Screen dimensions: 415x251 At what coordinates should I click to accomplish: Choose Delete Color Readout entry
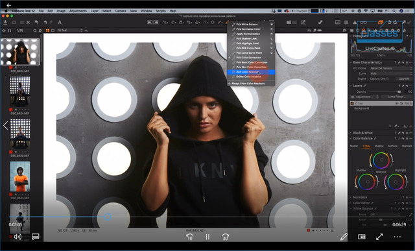(251, 77)
